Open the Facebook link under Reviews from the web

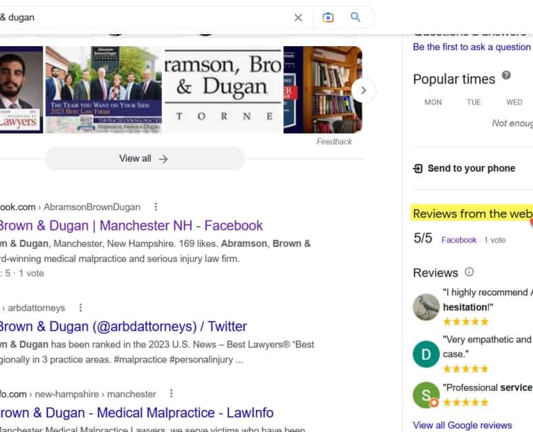coord(459,240)
